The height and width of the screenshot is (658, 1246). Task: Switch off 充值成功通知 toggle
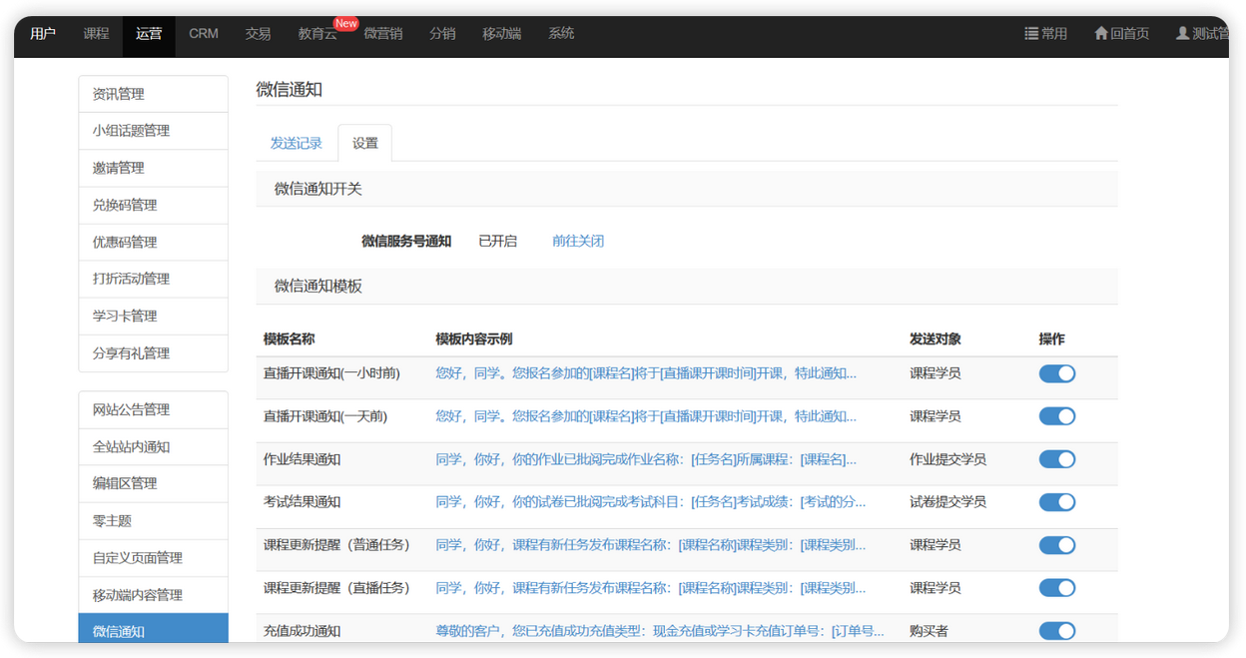(1056, 631)
